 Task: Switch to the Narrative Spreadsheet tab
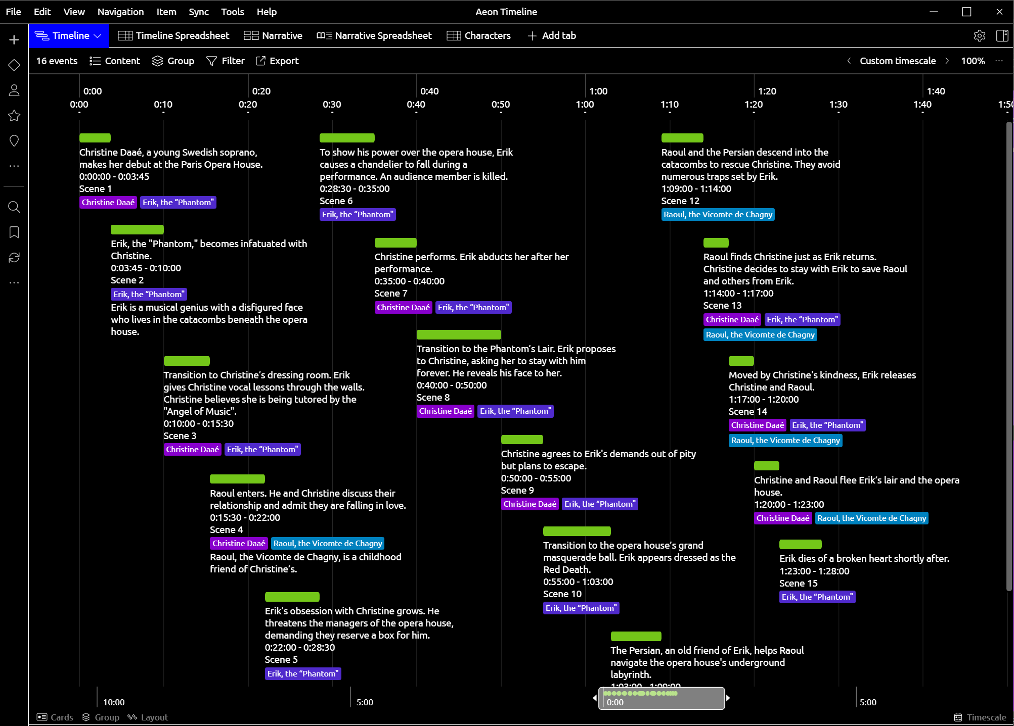[374, 36]
